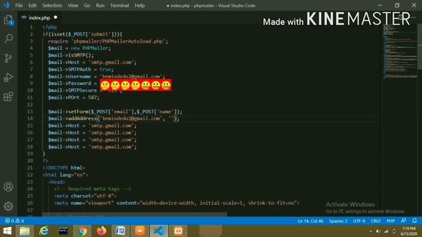
Task: Open the feedback icon in the status bar
Action: [x=403, y=221]
